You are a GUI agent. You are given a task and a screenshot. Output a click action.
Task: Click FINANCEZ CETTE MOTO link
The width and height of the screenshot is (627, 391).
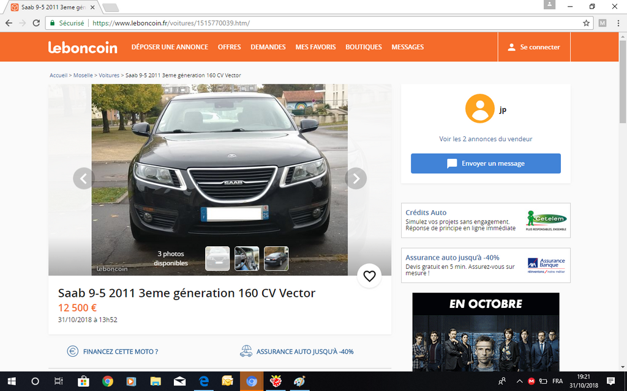click(121, 351)
